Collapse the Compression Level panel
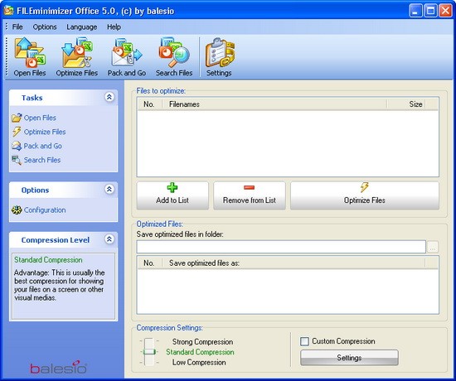 tap(109, 239)
